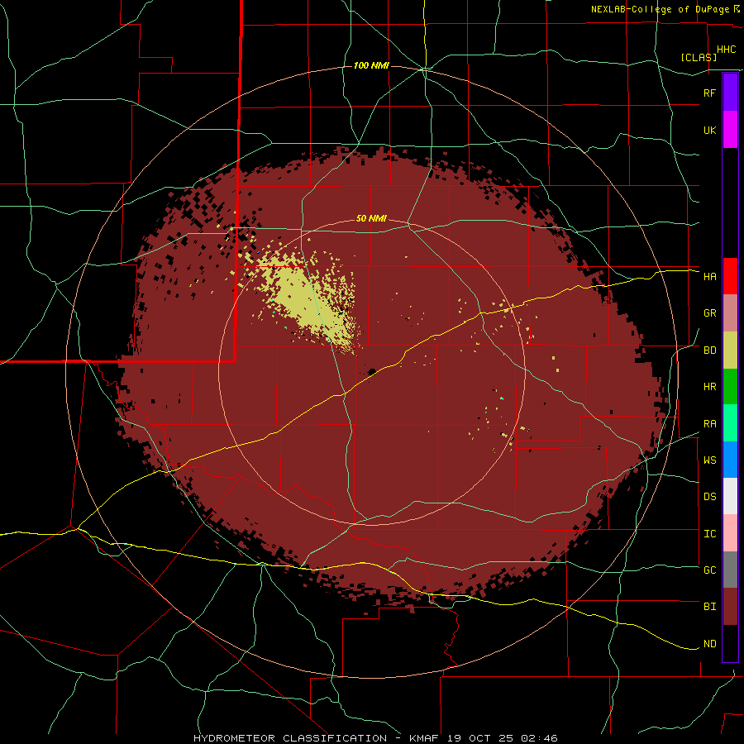Click the dark red BI legend swatch
The image size is (744, 744).
730,607
